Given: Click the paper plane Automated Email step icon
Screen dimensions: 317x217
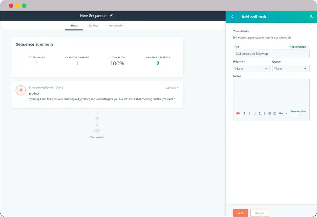Looking at the screenshot, I should [20, 90].
